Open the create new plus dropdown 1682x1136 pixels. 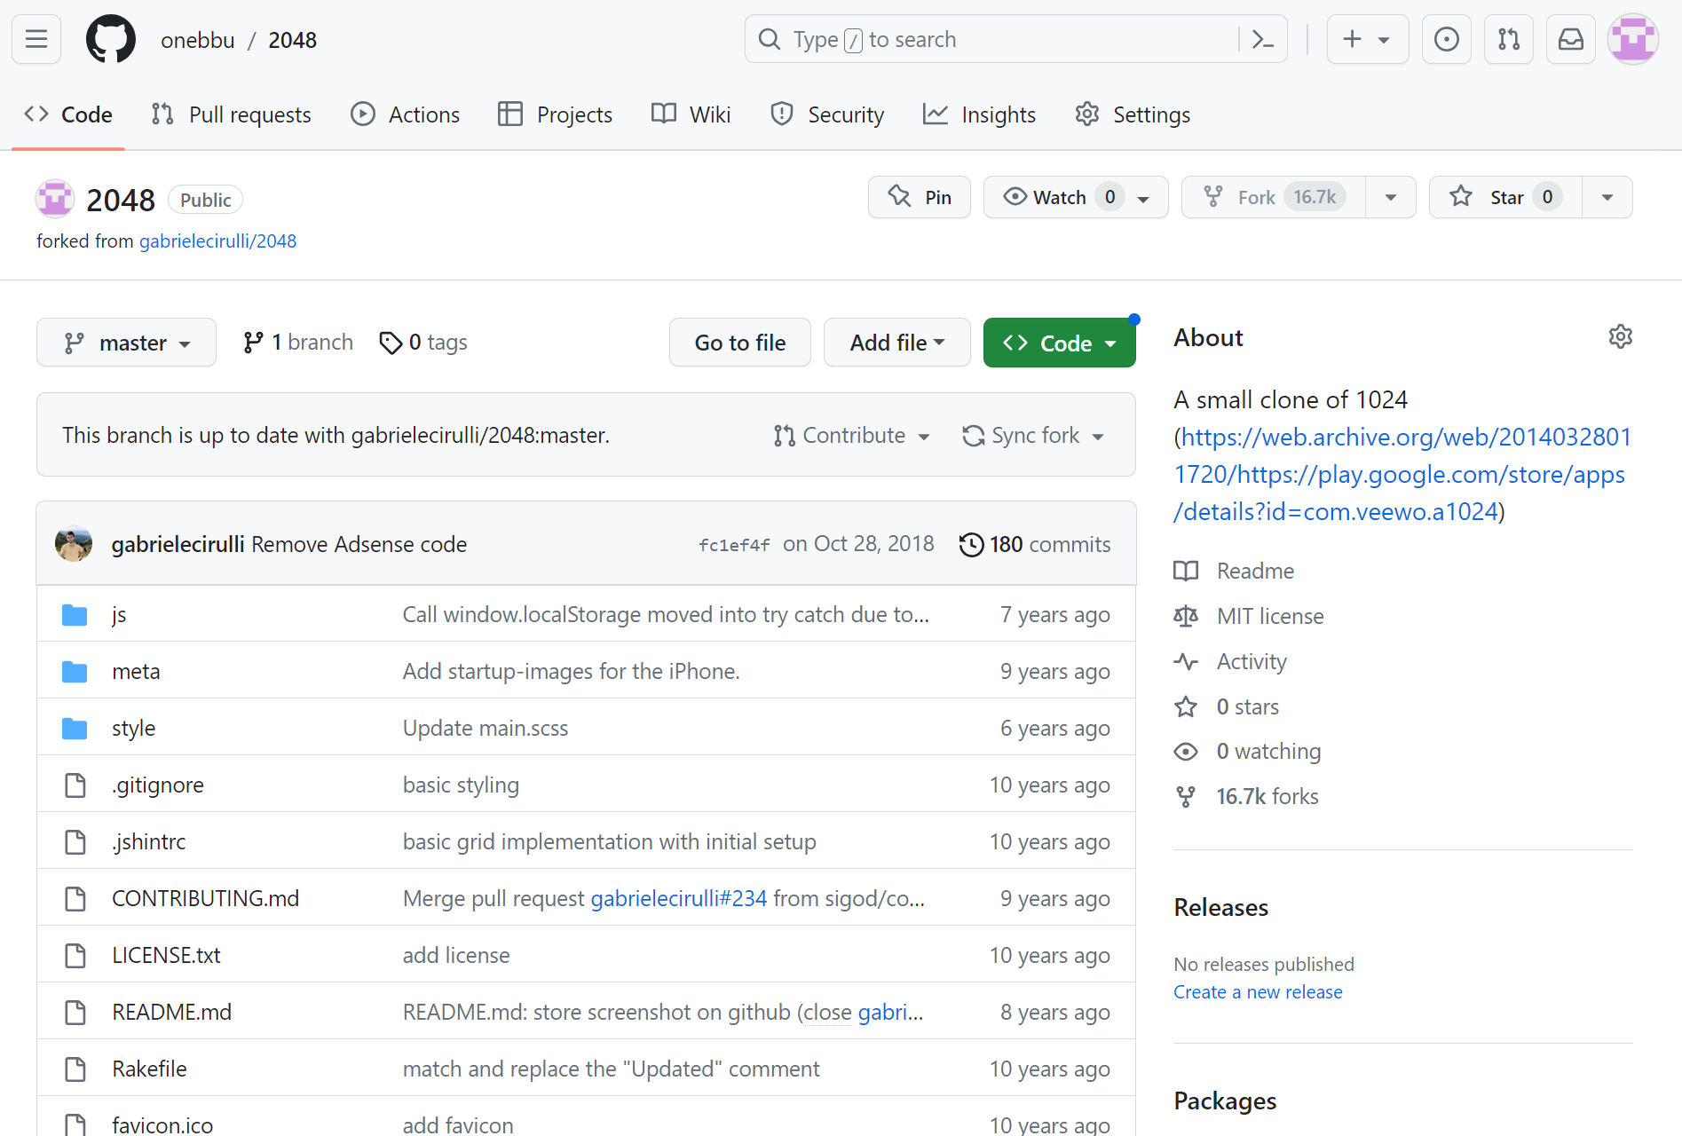(1367, 39)
